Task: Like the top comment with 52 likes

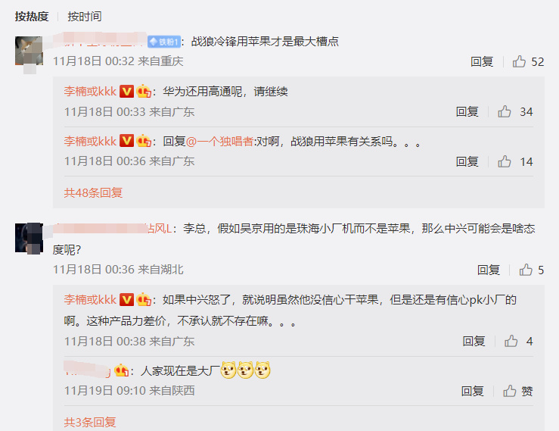Action: coord(519,61)
